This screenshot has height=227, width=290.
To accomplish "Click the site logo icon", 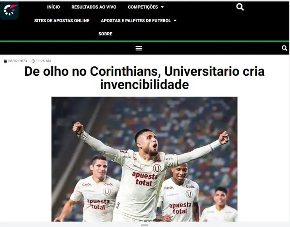I will [10, 10].
